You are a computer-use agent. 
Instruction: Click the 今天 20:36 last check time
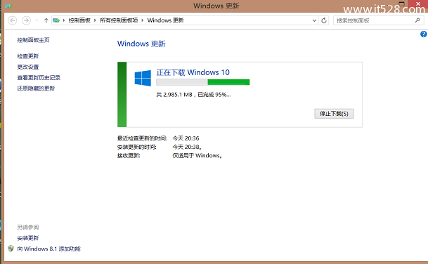coord(186,138)
